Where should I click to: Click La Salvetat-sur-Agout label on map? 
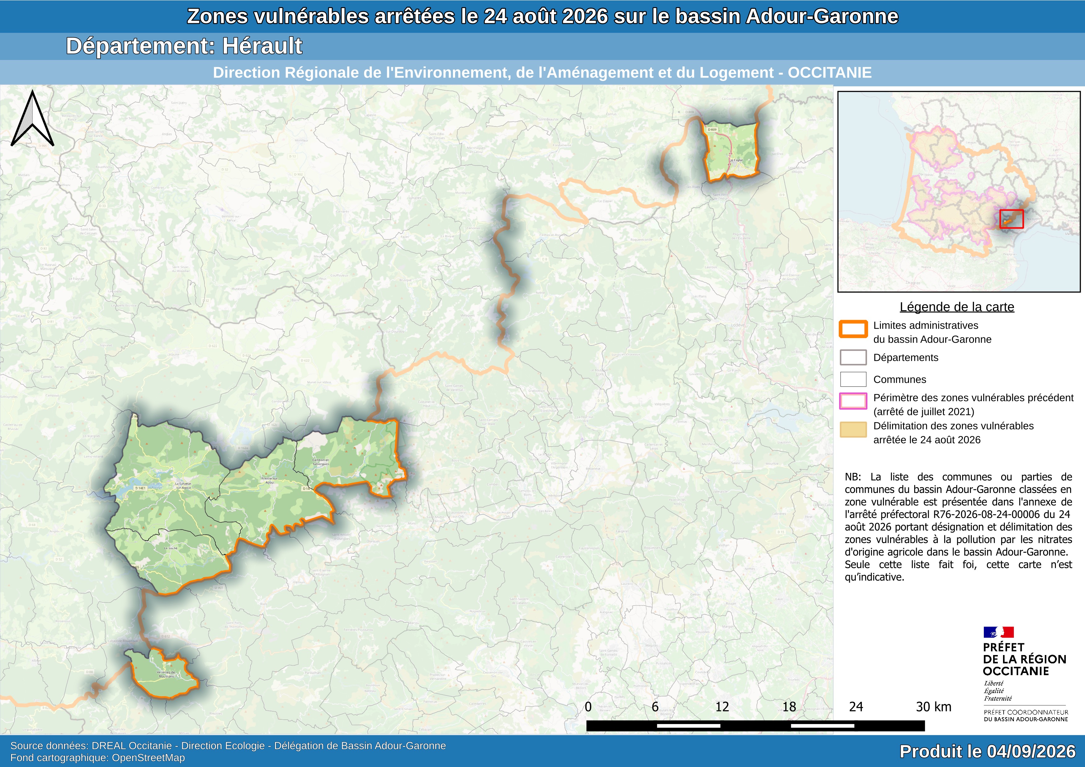point(183,485)
